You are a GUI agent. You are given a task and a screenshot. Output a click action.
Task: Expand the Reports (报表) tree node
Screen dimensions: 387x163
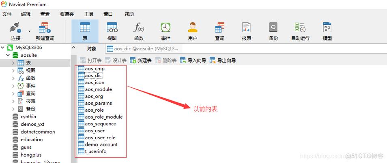point(13,101)
